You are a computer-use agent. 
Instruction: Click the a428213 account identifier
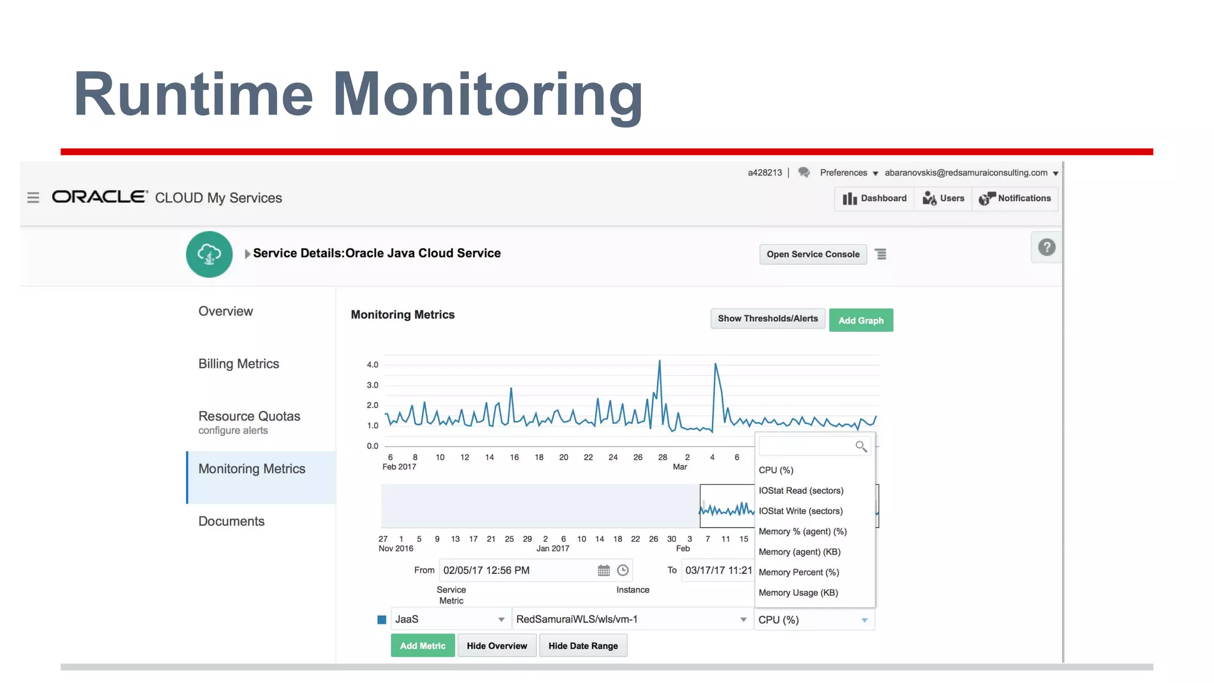click(x=765, y=173)
